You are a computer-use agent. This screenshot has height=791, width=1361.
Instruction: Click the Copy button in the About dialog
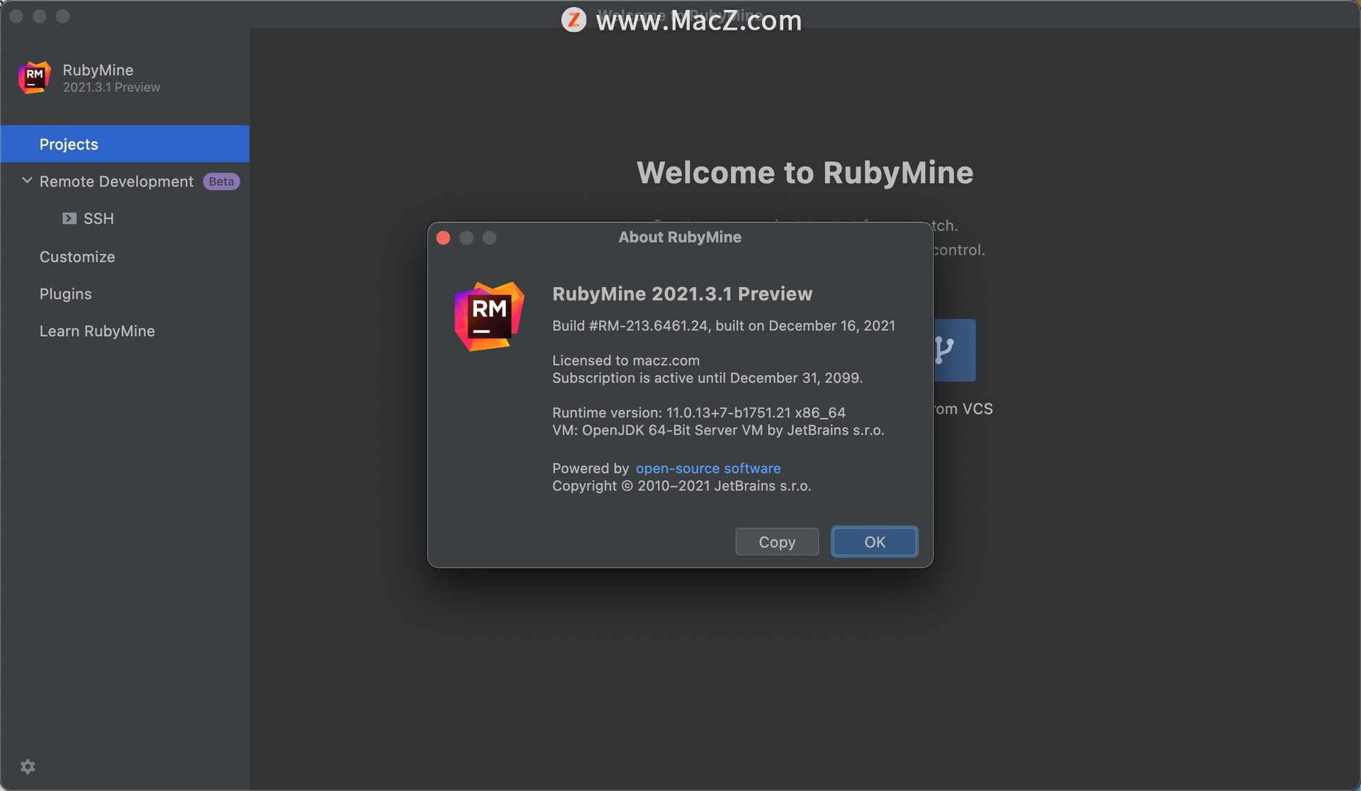tap(777, 542)
